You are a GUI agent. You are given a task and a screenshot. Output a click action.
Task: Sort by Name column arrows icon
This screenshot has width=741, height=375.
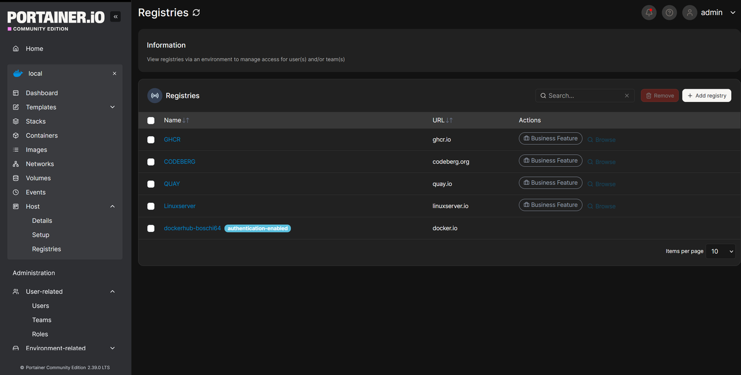pyautogui.click(x=186, y=120)
